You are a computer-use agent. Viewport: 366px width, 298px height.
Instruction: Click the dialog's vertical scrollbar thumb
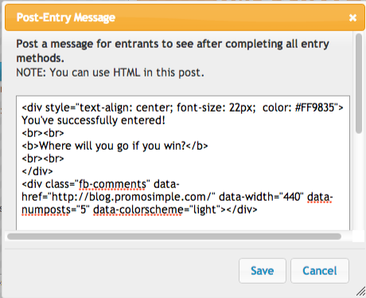click(x=359, y=84)
